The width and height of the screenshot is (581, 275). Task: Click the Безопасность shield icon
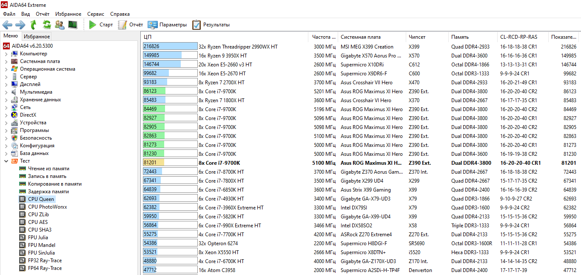tap(14, 138)
